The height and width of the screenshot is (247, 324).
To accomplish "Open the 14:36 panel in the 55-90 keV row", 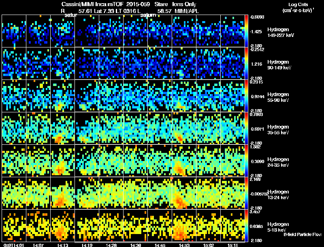I will click(136, 96).
